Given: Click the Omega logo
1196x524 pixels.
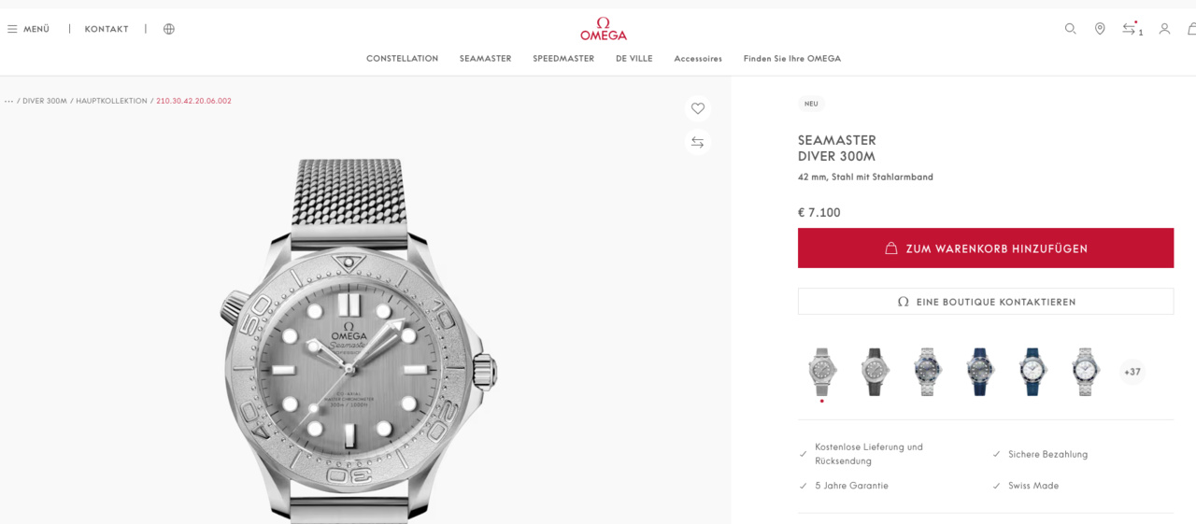Looking at the screenshot, I should (x=604, y=29).
